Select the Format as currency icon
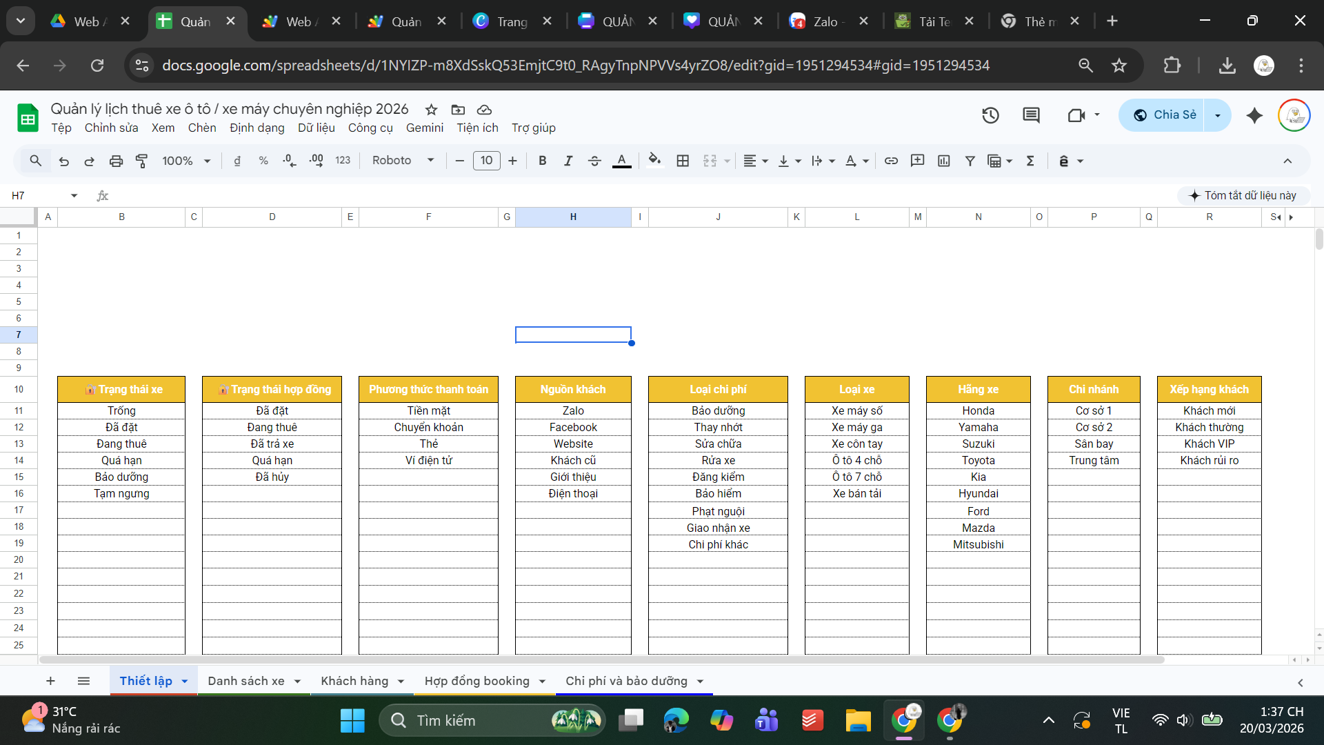 [x=237, y=161]
